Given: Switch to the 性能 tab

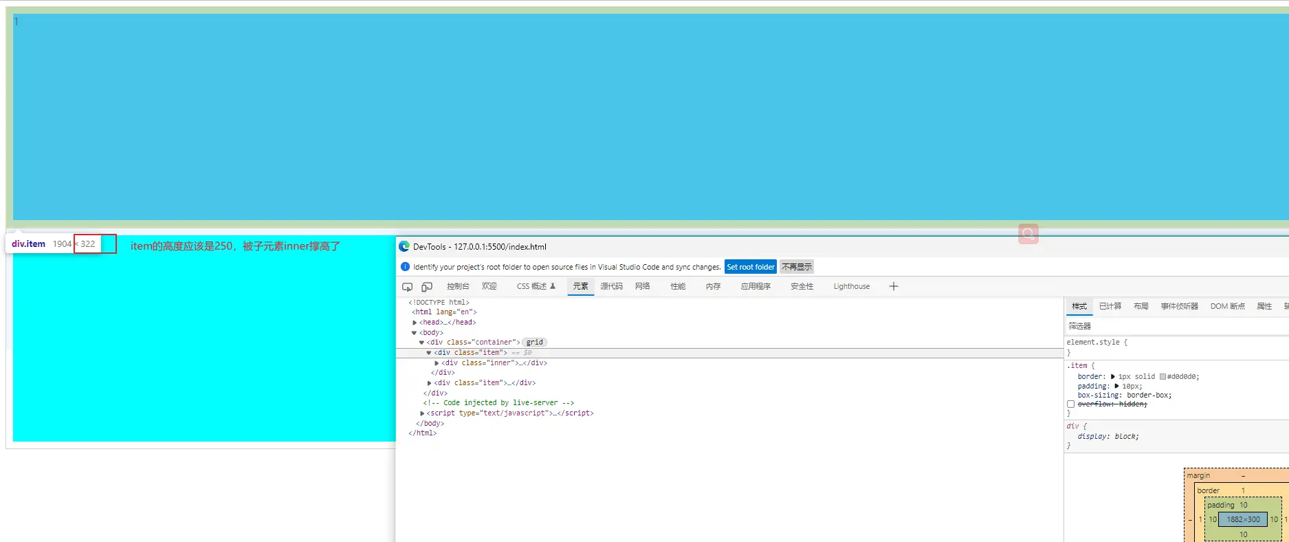Looking at the screenshot, I should tap(678, 286).
